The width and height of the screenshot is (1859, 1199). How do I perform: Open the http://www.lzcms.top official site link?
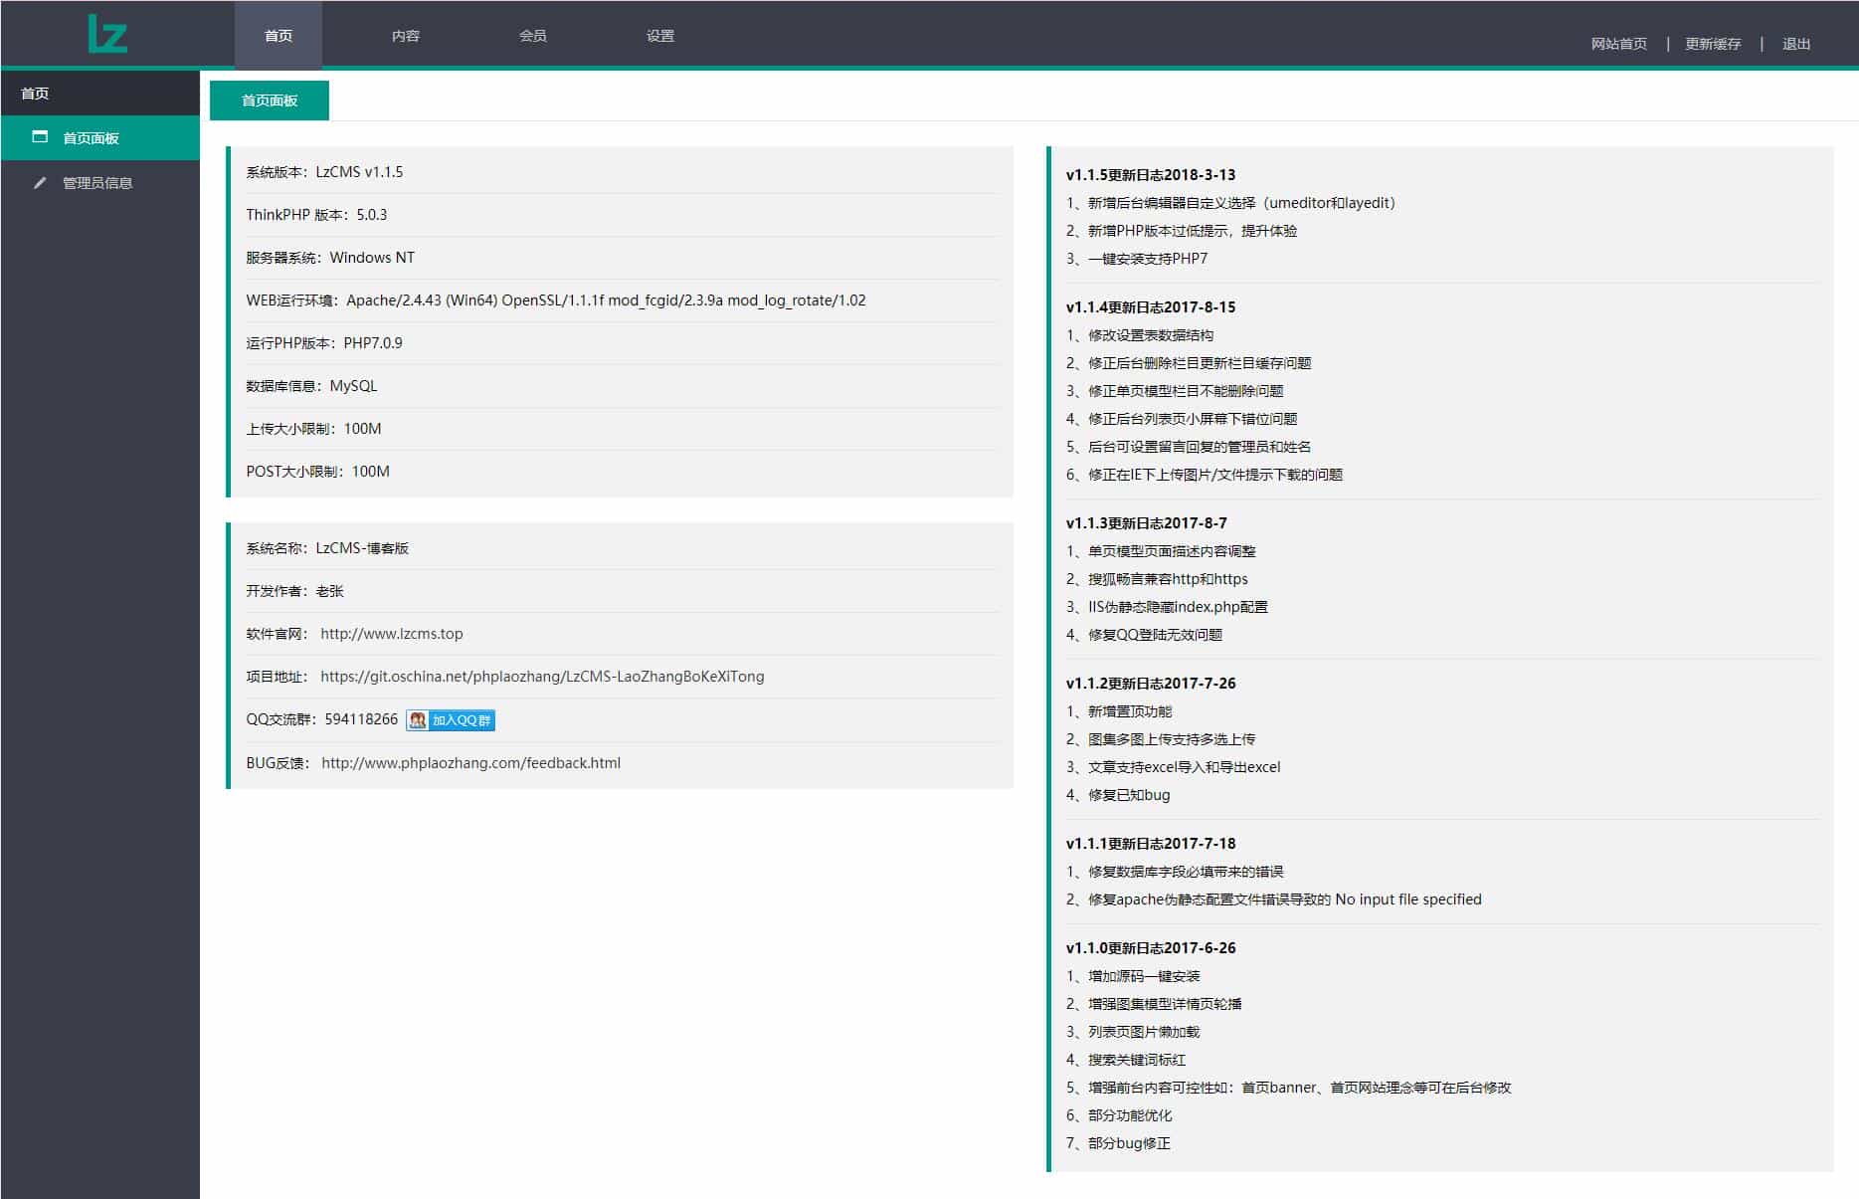[x=392, y=634]
